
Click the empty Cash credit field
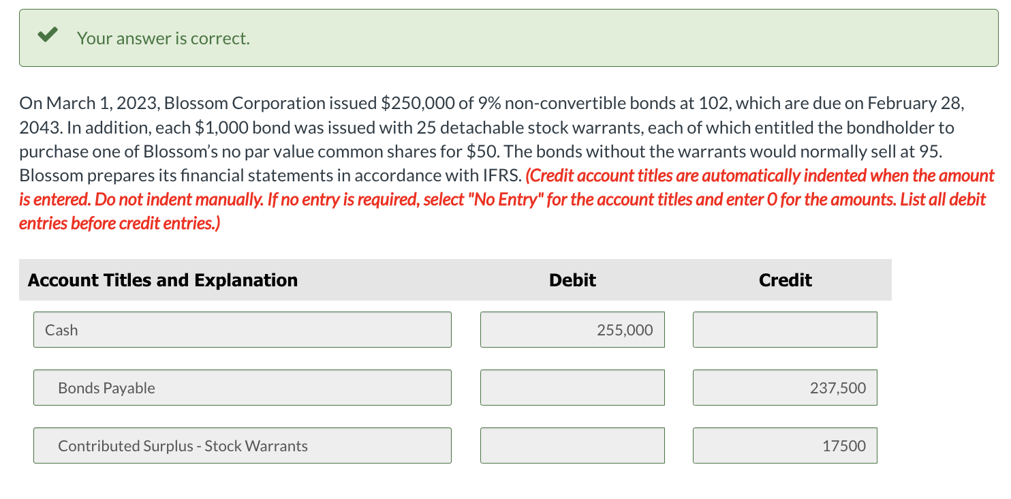point(784,329)
